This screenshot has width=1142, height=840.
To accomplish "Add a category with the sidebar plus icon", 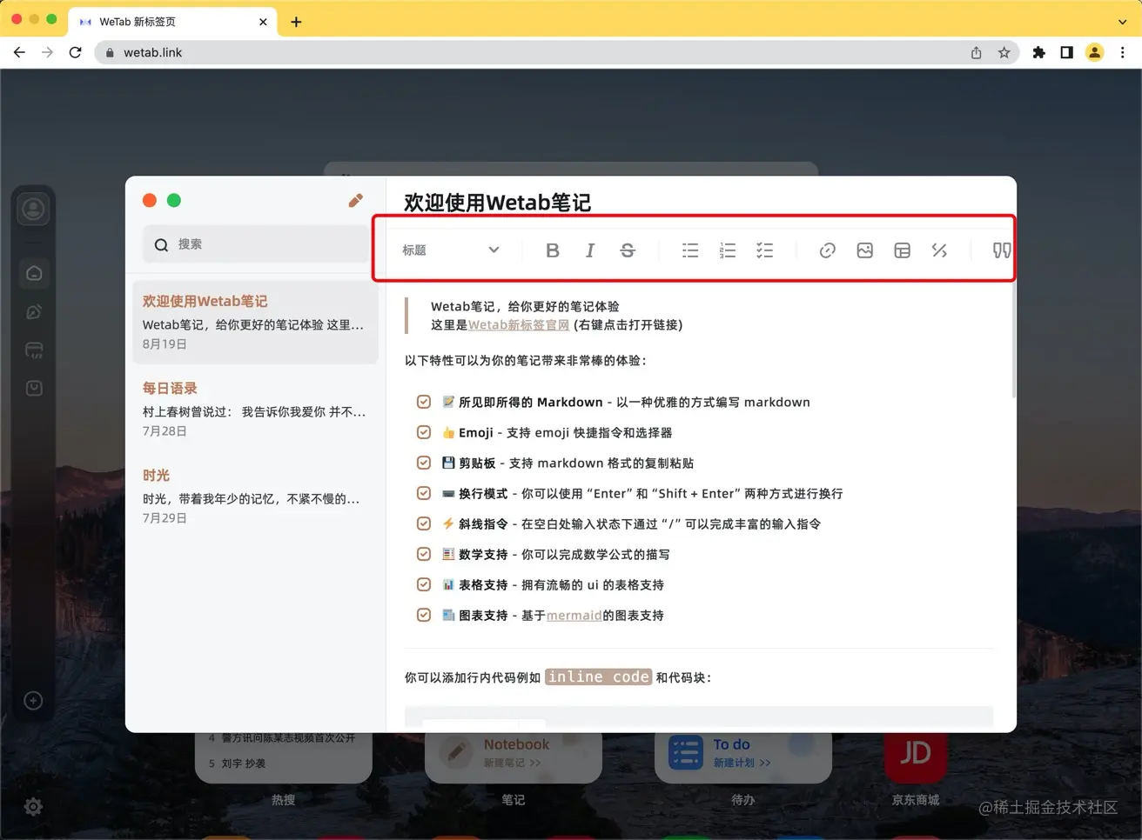I will click(34, 701).
